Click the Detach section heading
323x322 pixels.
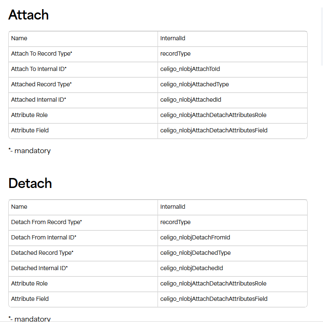30,183
